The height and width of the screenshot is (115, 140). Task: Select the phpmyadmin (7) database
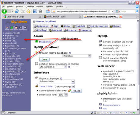(x=14, y=84)
